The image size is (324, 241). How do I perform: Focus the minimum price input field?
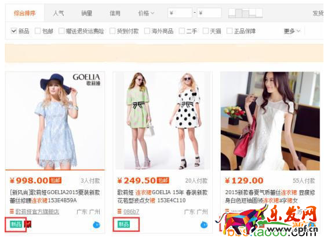tap(180, 13)
